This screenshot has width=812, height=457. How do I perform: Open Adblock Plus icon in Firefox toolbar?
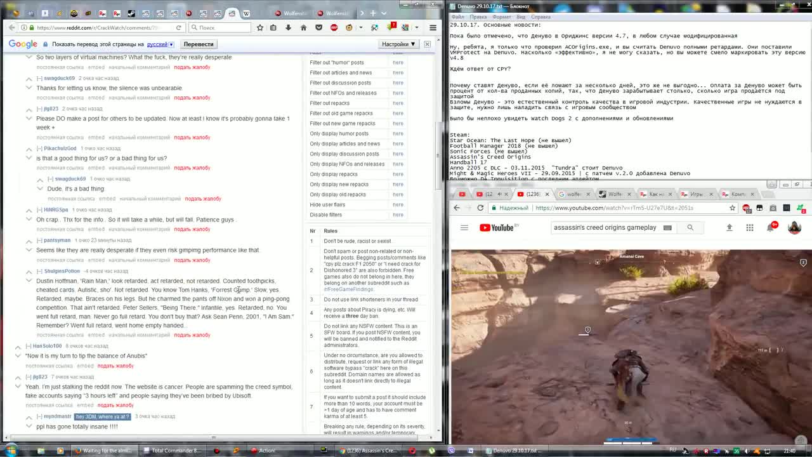(334, 27)
